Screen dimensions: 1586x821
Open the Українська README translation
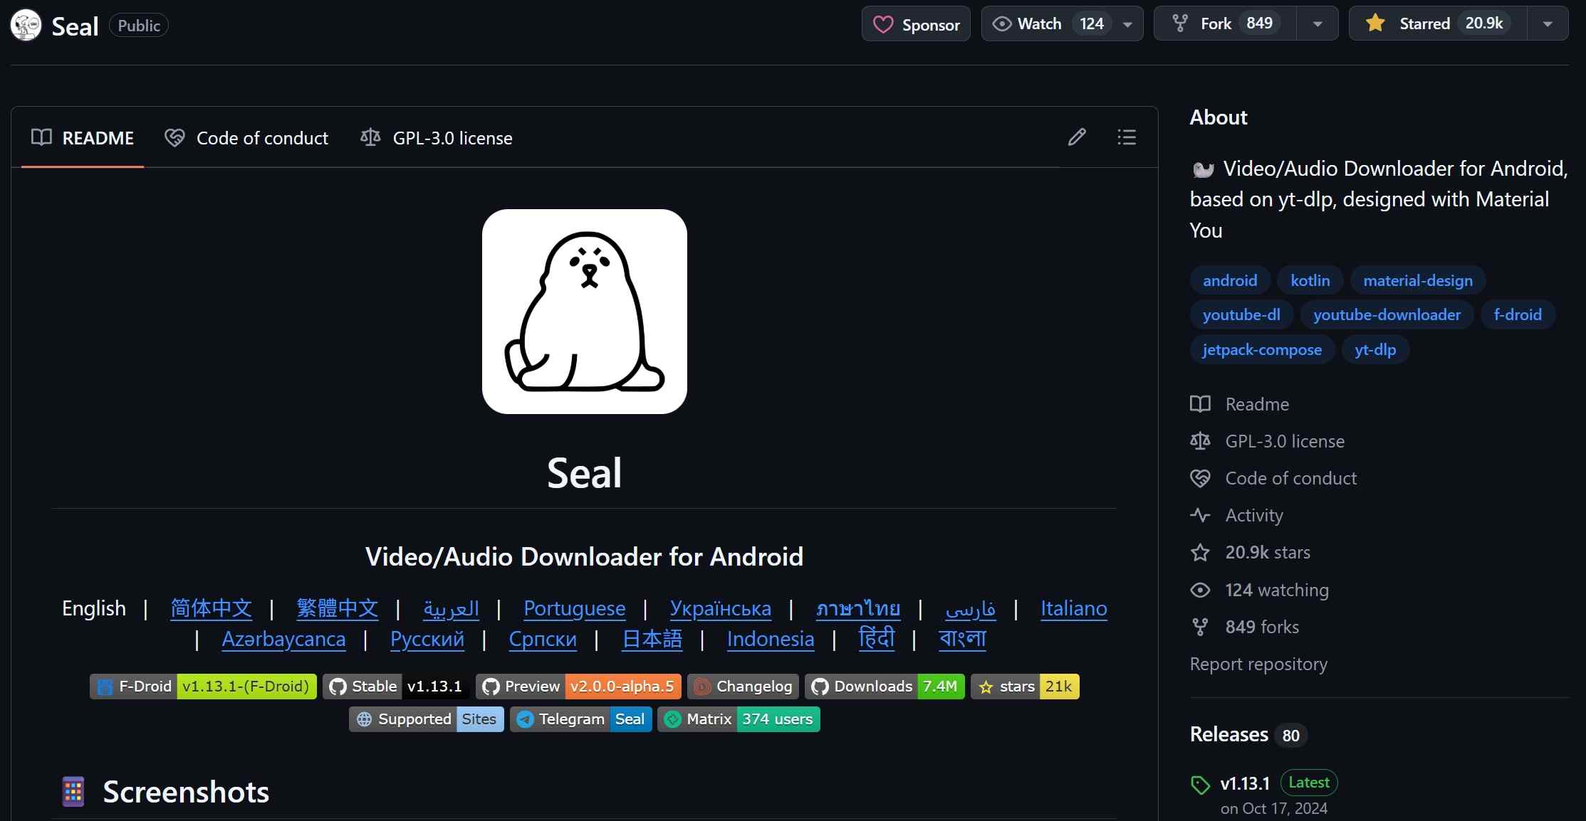(x=720, y=608)
